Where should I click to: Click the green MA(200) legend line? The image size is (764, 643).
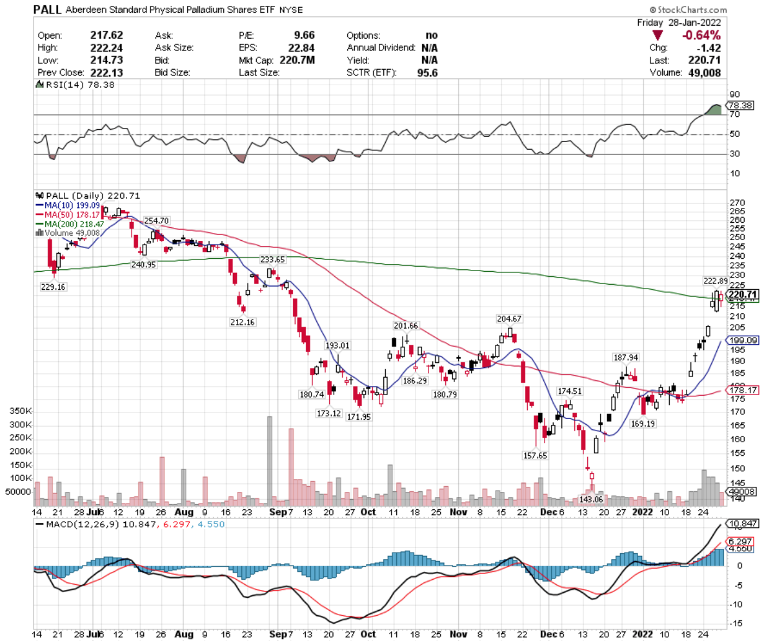click(39, 224)
